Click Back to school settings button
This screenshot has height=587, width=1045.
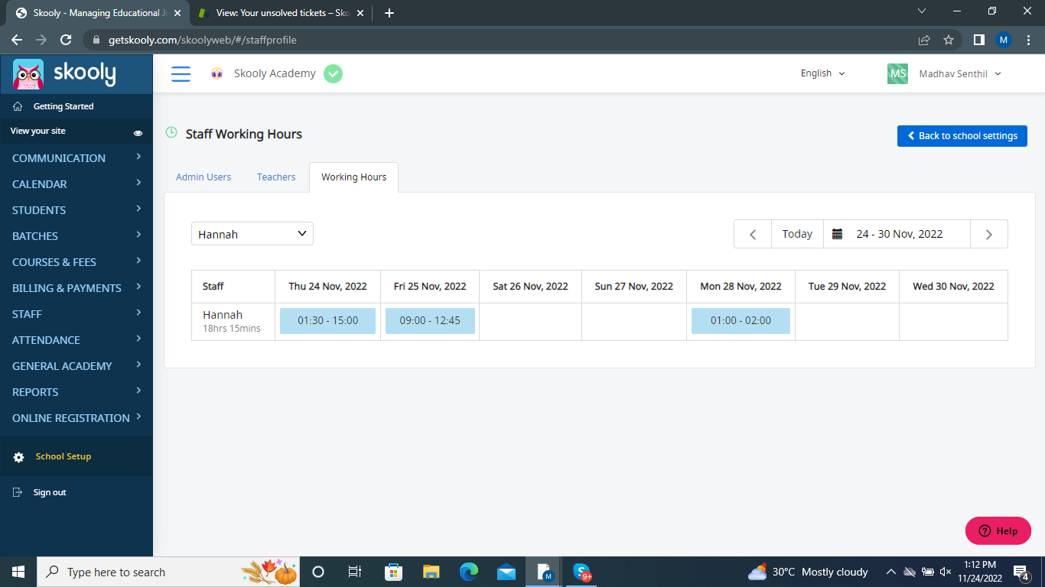(x=962, y=135)
